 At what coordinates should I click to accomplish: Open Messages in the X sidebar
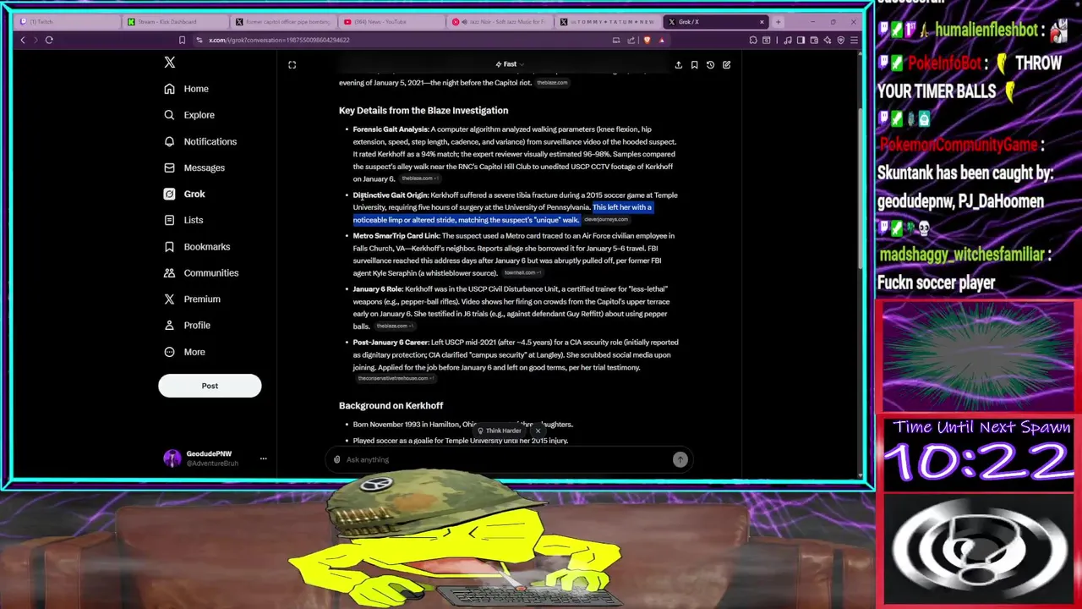(194, 167)
